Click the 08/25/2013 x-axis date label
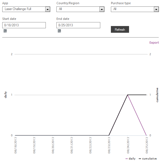This screenshot has height=164, width=162. coord(147,145)
